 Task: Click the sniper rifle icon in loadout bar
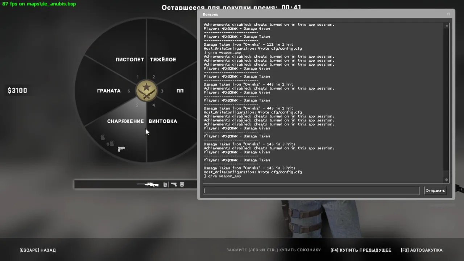[x=148, y=185]
